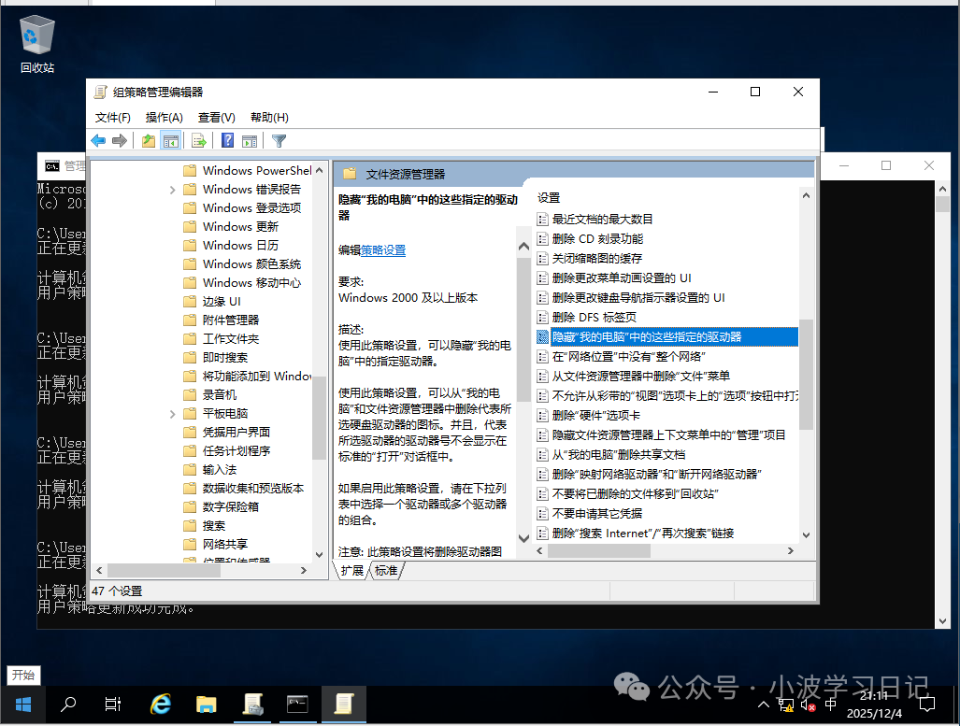The image size is (960, 726).
Task: Open 操作(A) menu
Action: pos(165,118)
